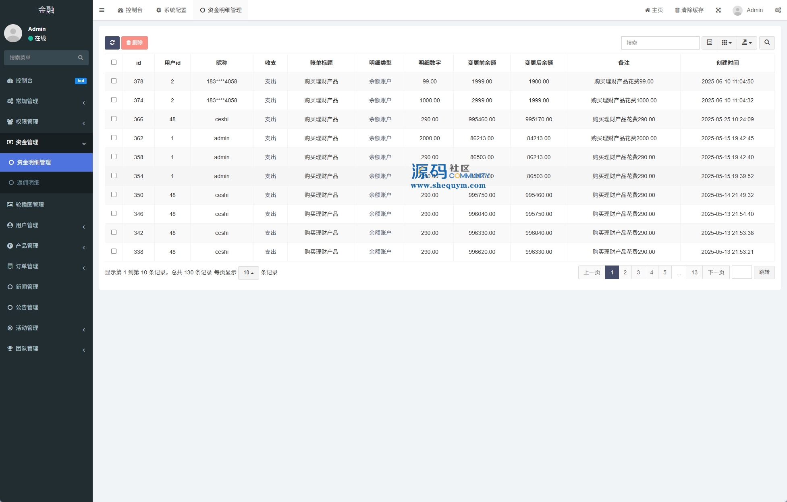Click the 下一页 pagination button
This screenshot has width=787, height=502.
coord(716,272)
